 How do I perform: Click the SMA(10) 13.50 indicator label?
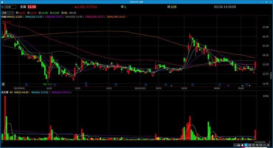34,17
